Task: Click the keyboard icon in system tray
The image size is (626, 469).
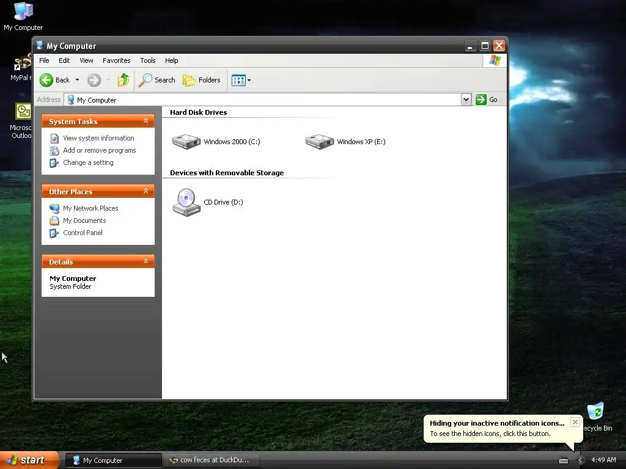Action: (563, 460)
